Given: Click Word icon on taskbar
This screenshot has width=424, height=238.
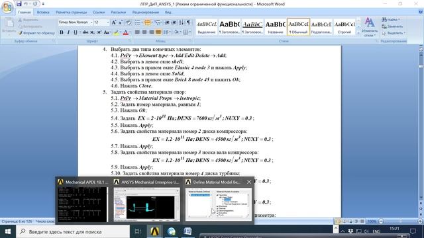Looking at the screenshot, I should pos(187,231).
